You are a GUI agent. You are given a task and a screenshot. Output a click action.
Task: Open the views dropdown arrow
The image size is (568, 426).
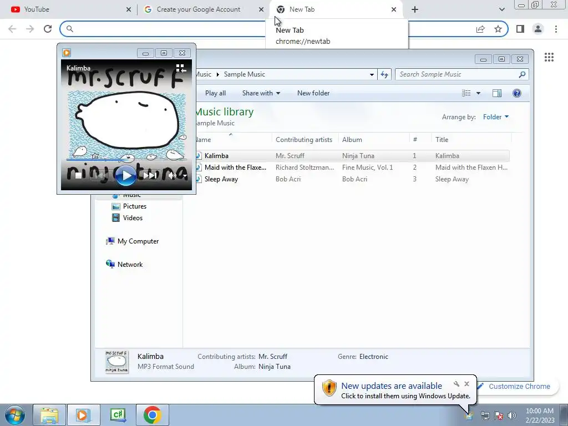click(478, 93)
